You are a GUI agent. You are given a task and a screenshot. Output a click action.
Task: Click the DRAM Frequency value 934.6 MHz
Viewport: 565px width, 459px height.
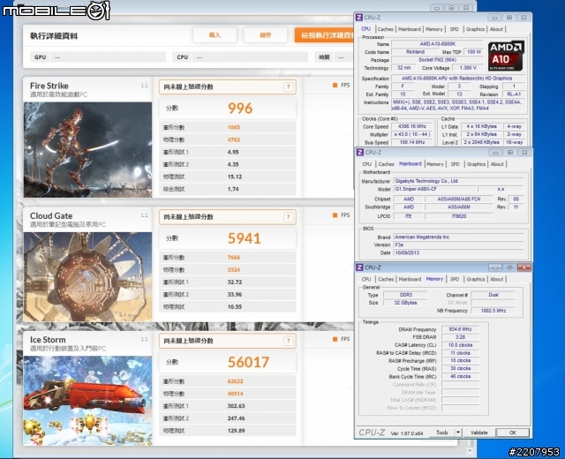460,329
